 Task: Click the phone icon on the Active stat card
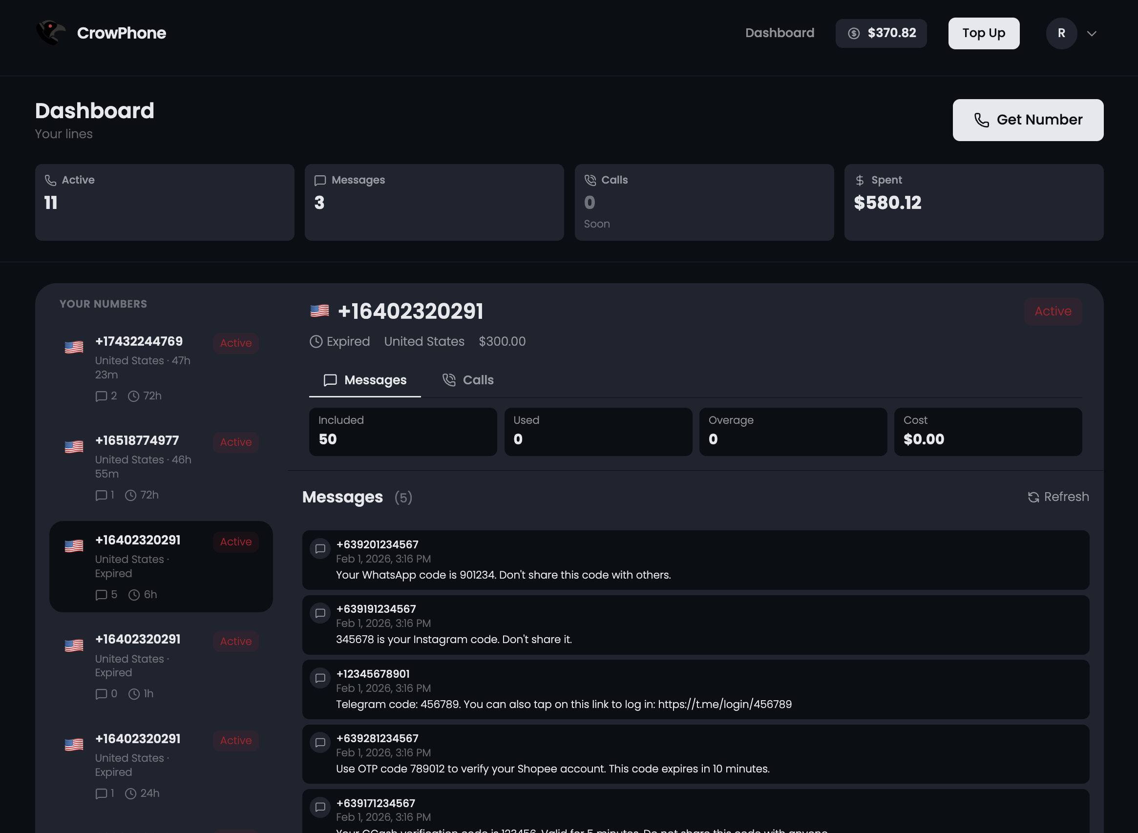pyautogui.click(x=50, y=180)
